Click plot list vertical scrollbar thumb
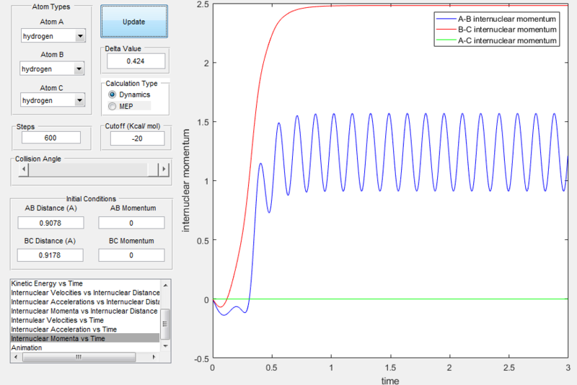This screenshot has height=385, width=577. tap(166, 324)
